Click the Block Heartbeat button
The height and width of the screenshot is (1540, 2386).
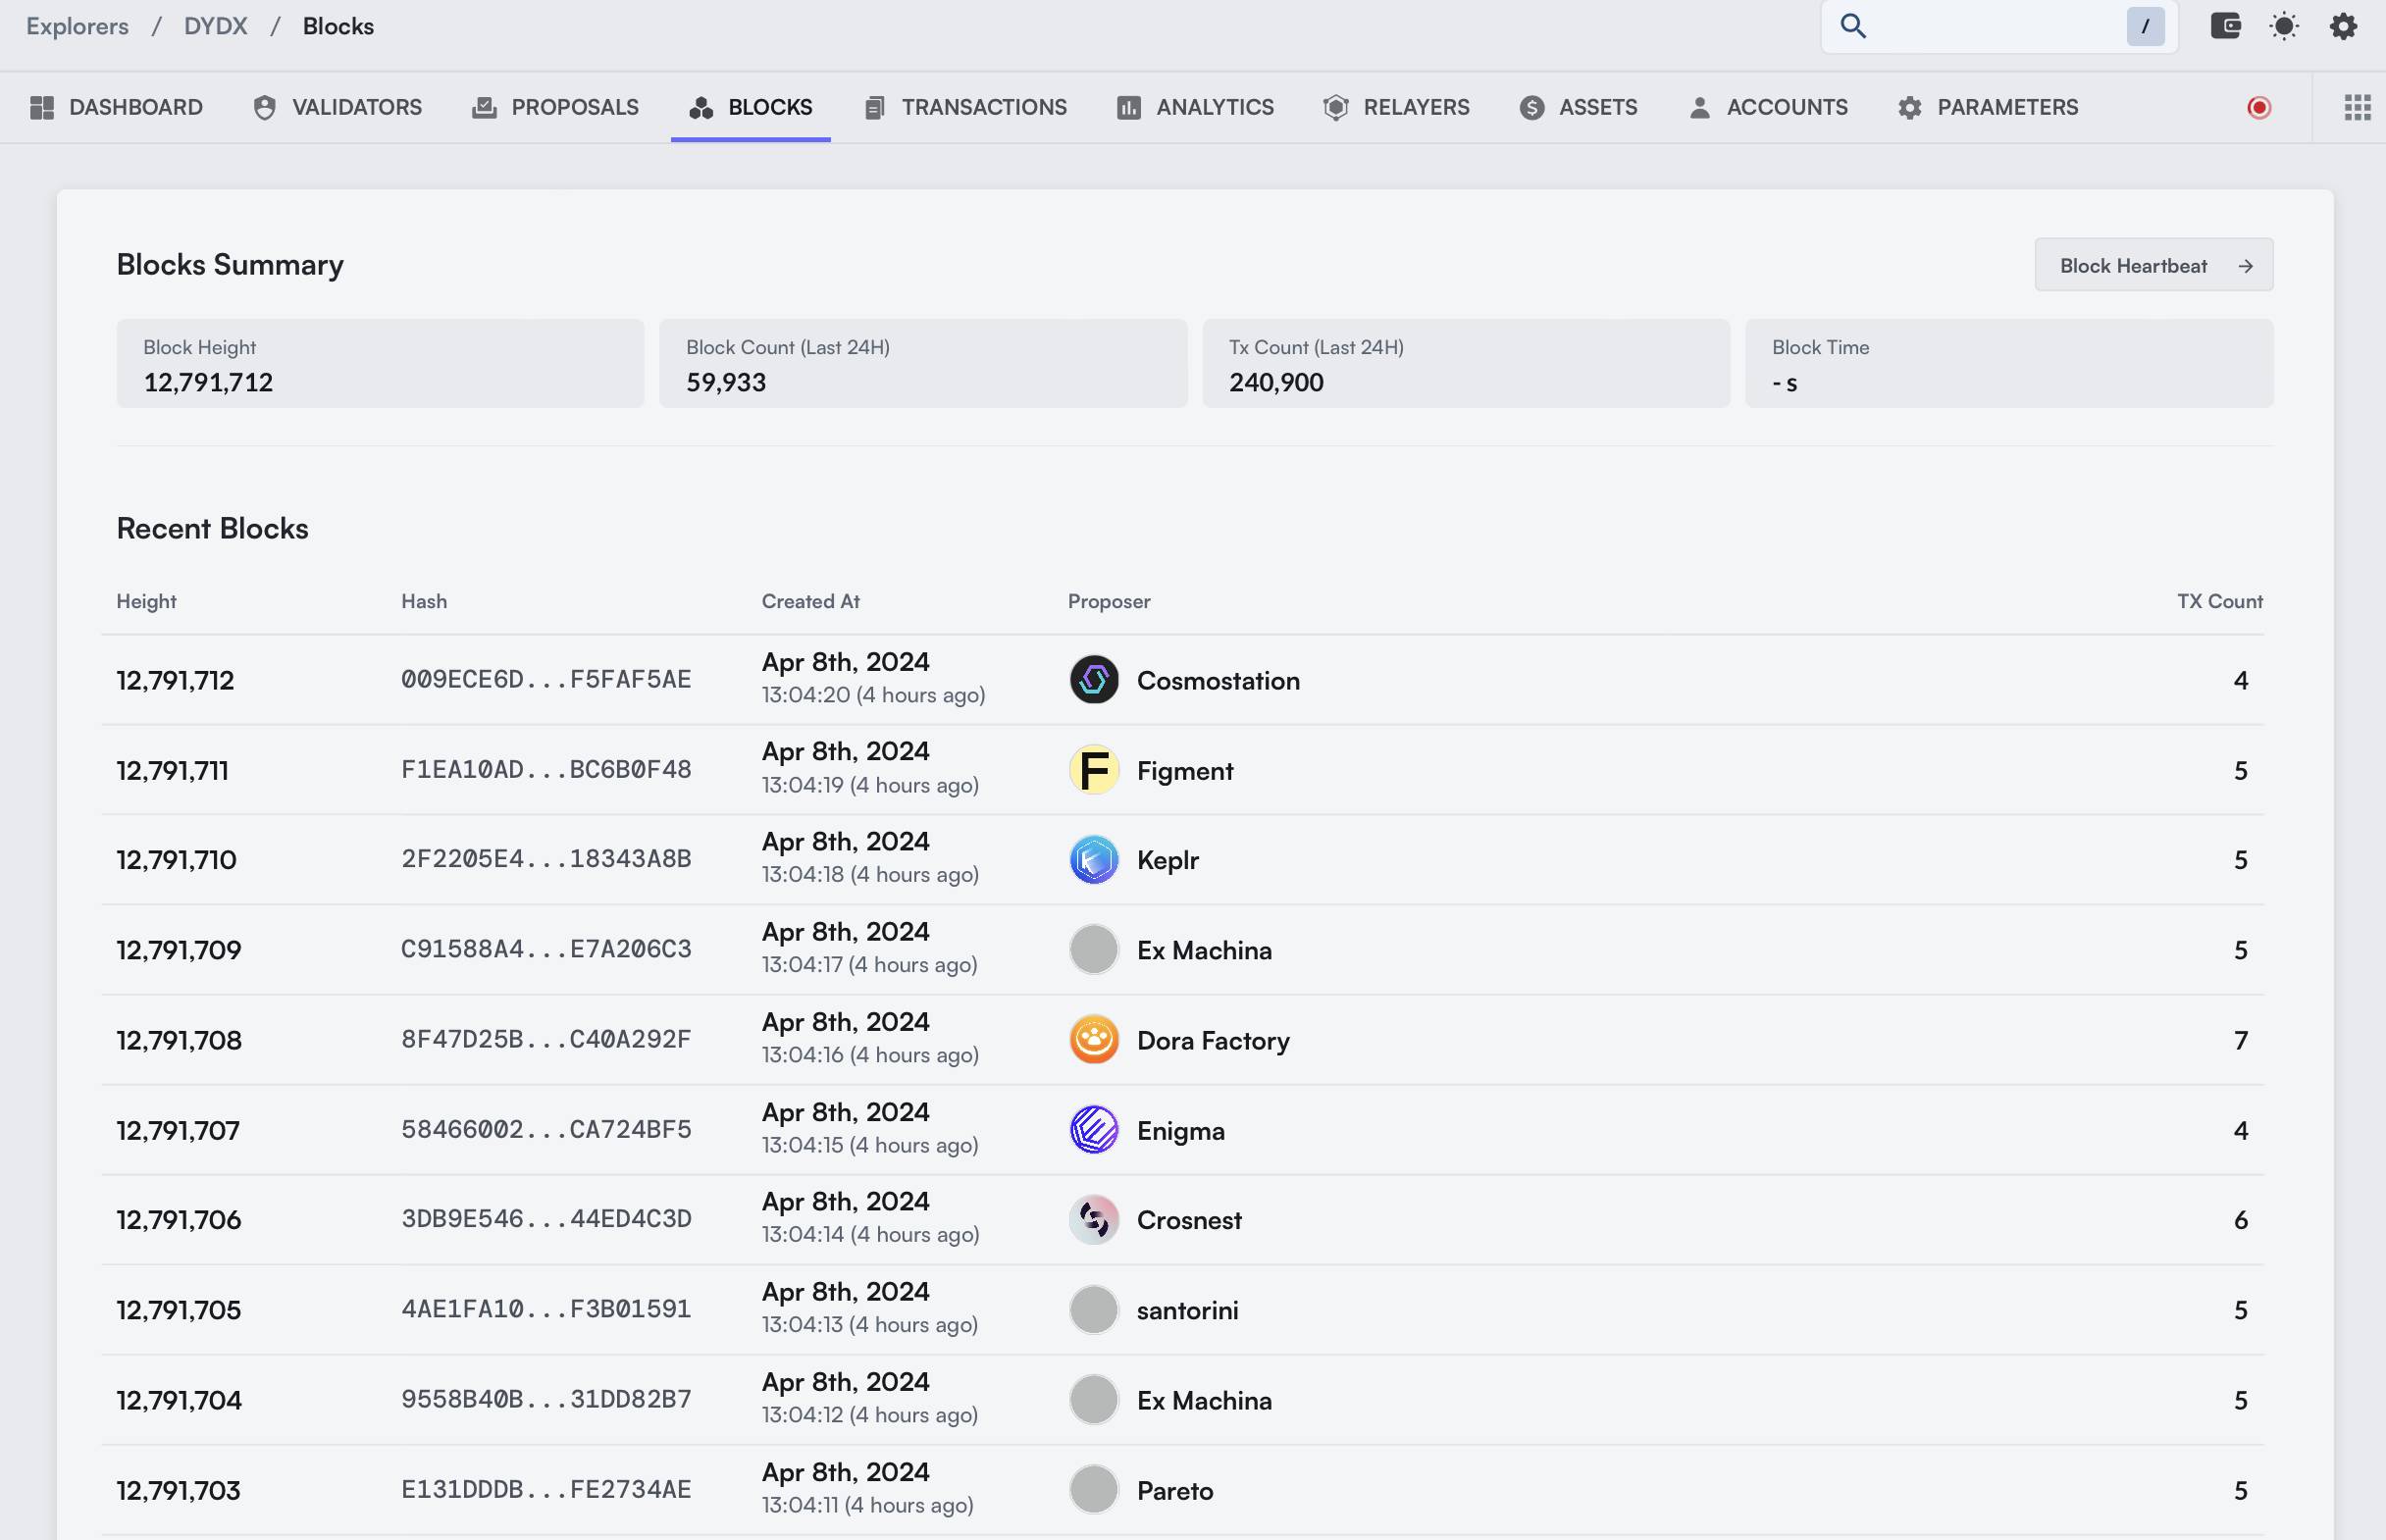[2153, 265]
